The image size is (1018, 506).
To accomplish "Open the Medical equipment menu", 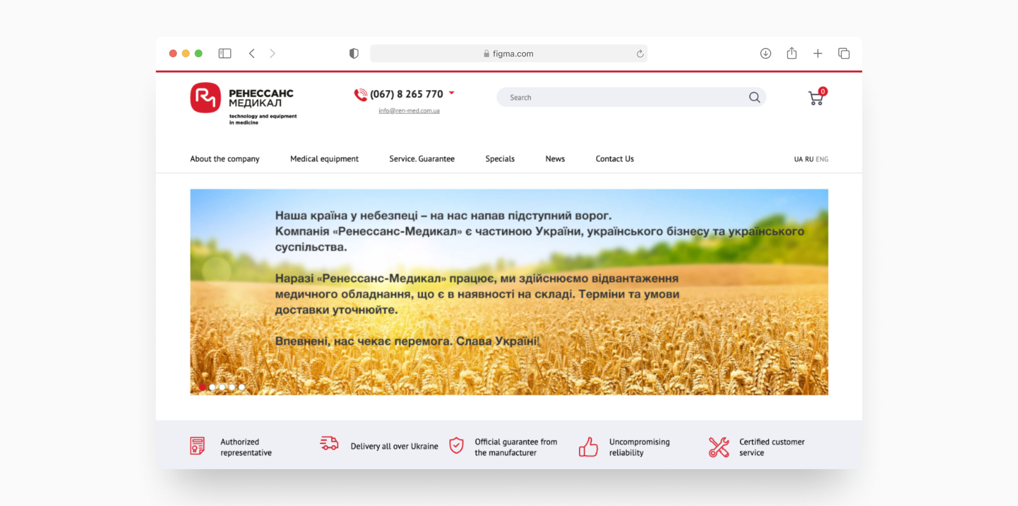I will click(324, 159).
